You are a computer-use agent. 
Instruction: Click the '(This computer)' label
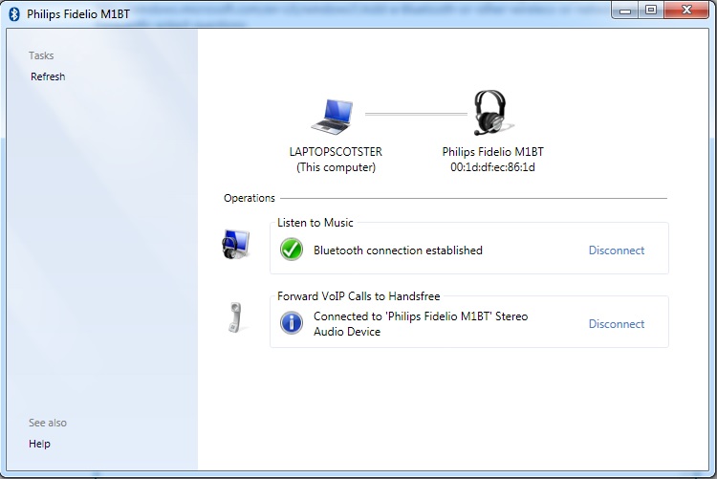[x=337, y=167]
